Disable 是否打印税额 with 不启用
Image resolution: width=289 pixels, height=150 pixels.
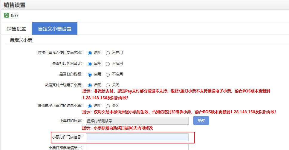[x=108, y=75]
